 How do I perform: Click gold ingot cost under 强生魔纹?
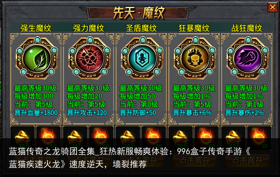pos(22,137)
